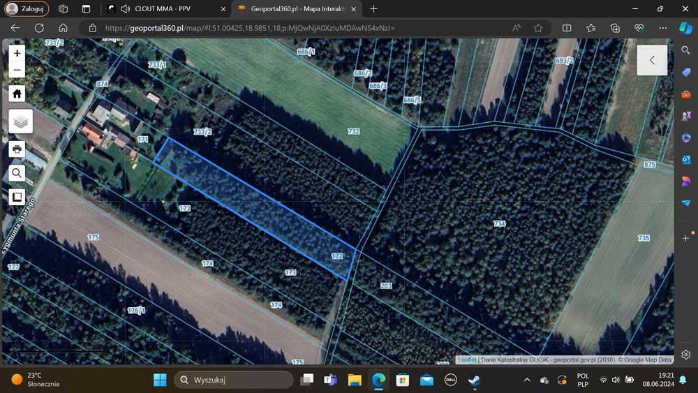Select parcel label 176/1
The height and width of the screenshot is (393, 698).
coord(136,310)
